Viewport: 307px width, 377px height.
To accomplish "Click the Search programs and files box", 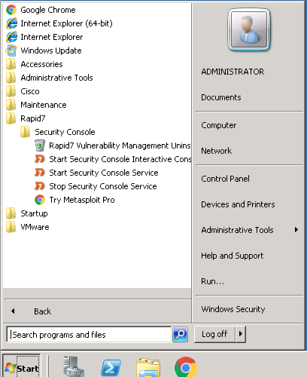I will point(89,335).
